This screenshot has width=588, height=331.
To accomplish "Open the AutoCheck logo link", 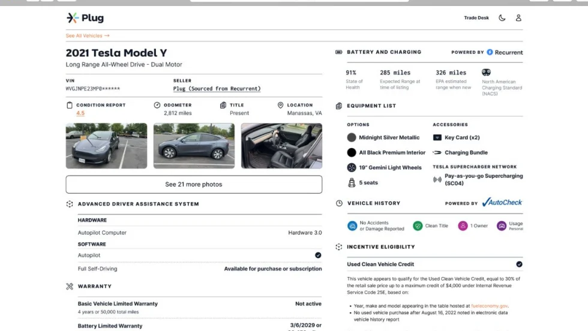I will click(x=502, y=203).
